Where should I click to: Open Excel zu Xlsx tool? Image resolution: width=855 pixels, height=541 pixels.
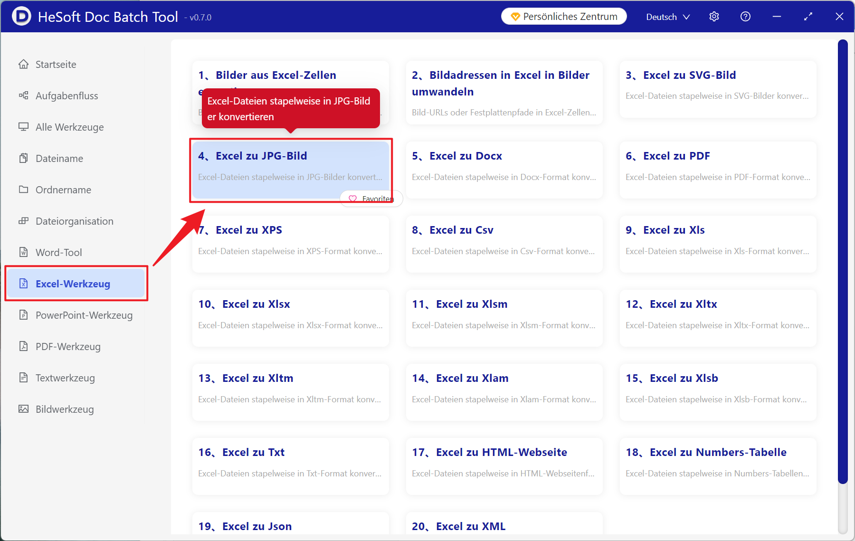[x=290, y=318]
